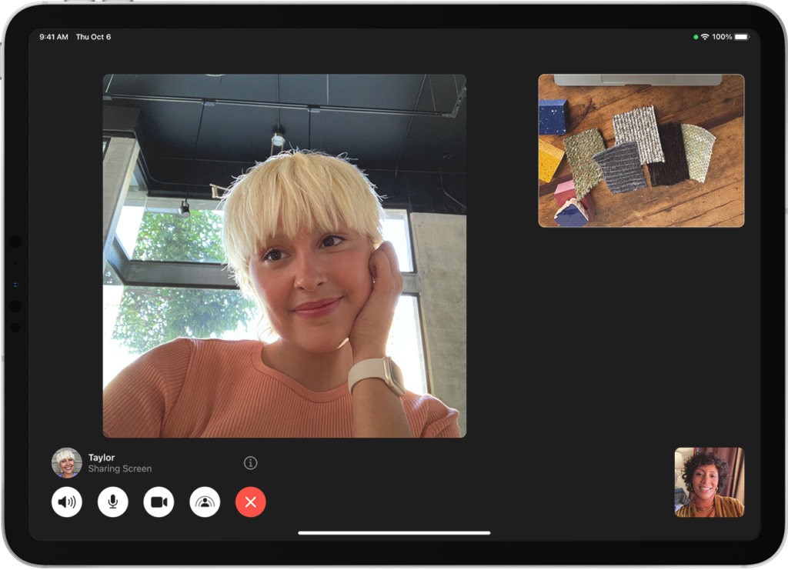Tap the green camera-in-use indicator dot
The width and height of the screenshot is (788, 570).
click(x=696, y=37)
